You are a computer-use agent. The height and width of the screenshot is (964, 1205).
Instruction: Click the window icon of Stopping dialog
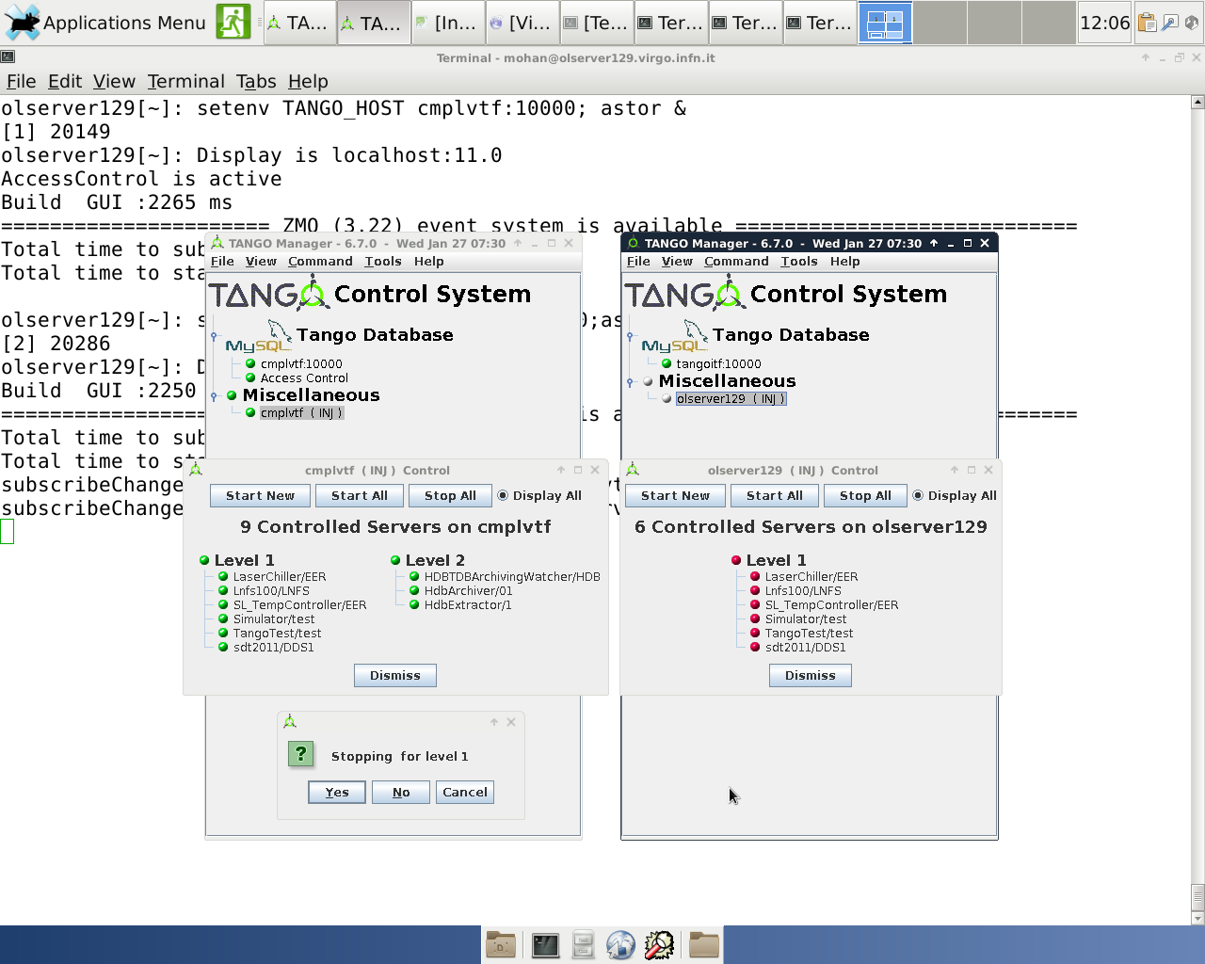290,721
